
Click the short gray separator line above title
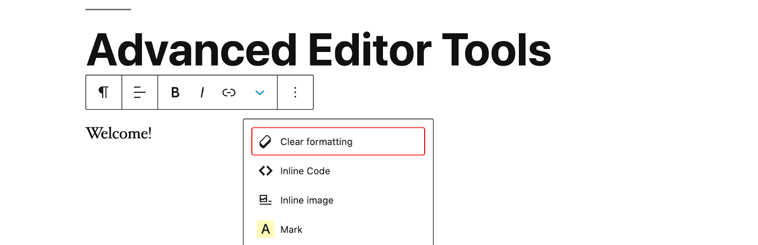pyautogui.click(x=108, y=9)
